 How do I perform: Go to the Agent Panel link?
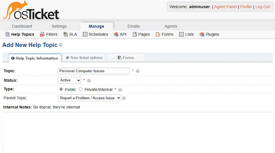tap(225, 7)
